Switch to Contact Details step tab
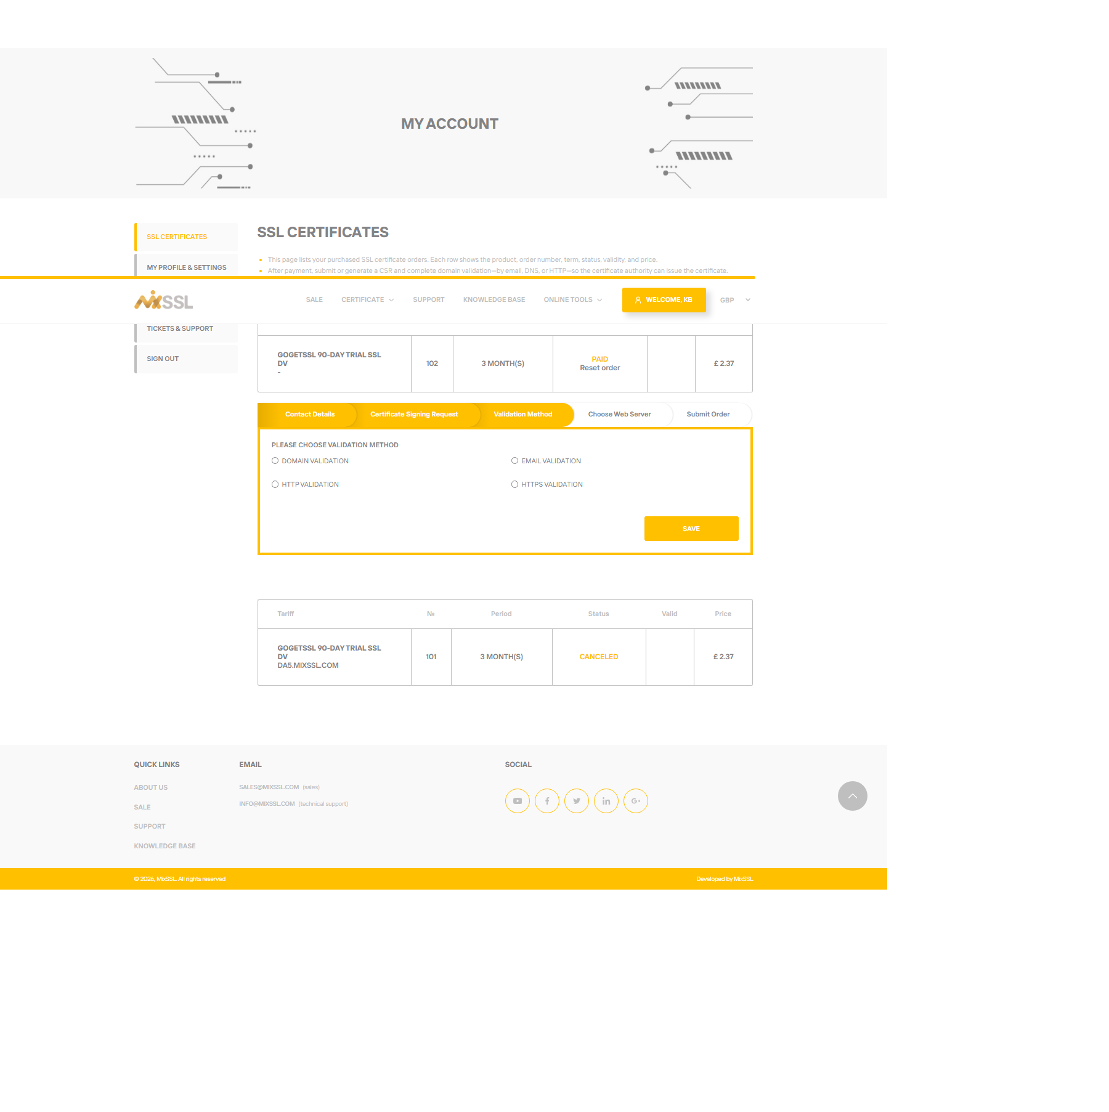The image size is (1109, 1112). point(308,415)
